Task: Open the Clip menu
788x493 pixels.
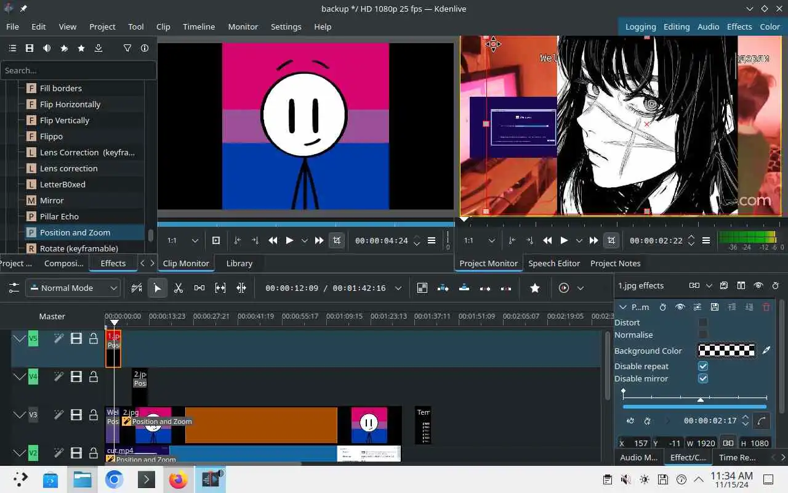Action: click(x=163, y=26)
